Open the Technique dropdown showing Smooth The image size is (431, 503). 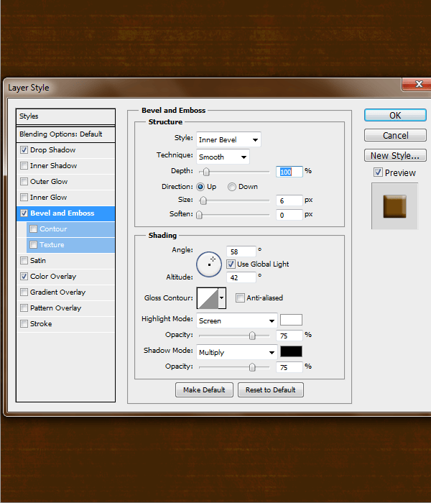click(223, 157)
